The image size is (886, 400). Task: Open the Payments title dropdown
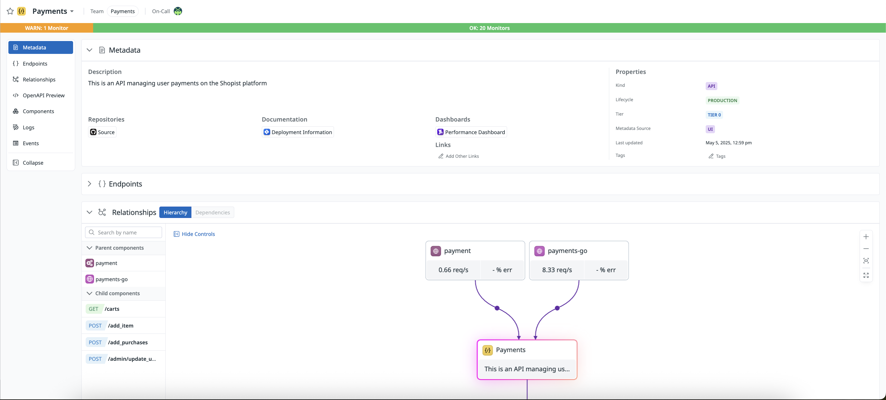(x=72, y=11)
